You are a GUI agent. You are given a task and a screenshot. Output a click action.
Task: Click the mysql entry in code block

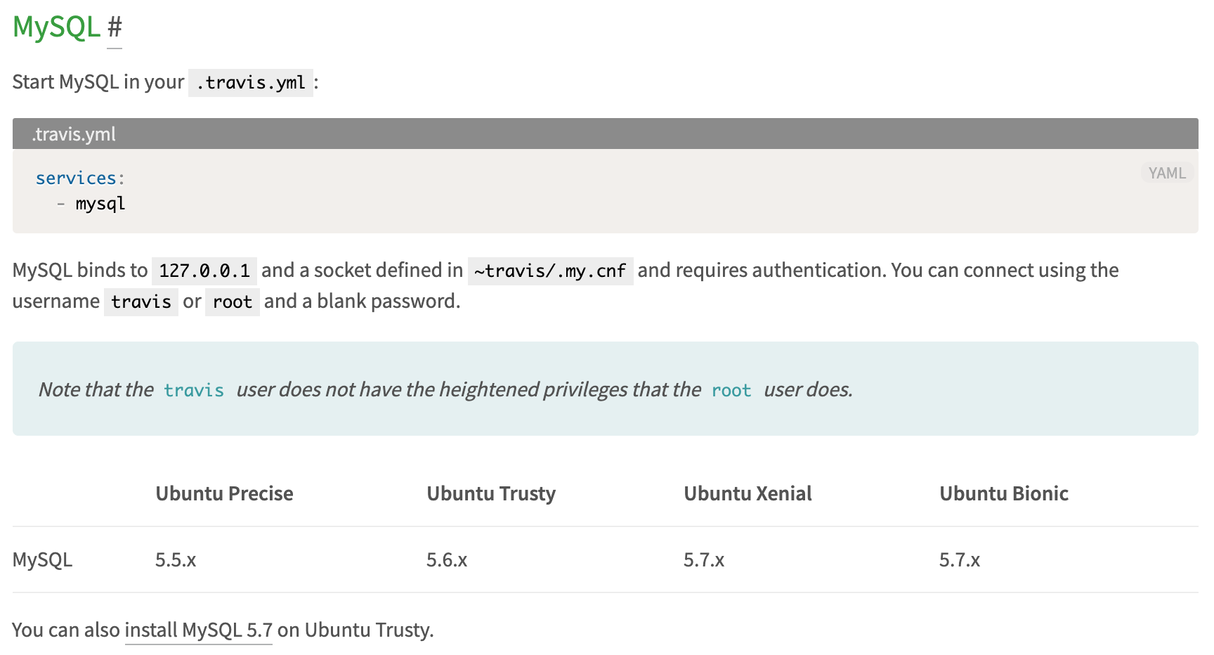(x=100, y=204)
